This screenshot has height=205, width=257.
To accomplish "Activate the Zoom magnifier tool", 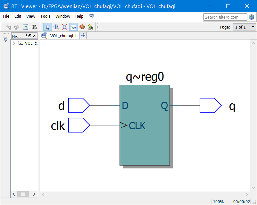I will tap(56, 27).
